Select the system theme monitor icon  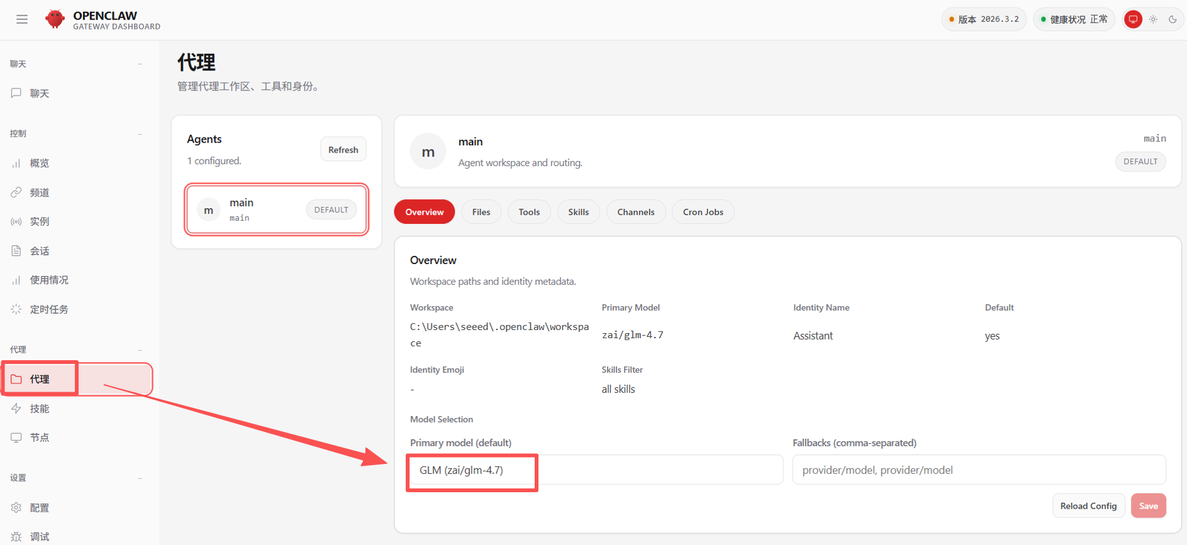1133,19
